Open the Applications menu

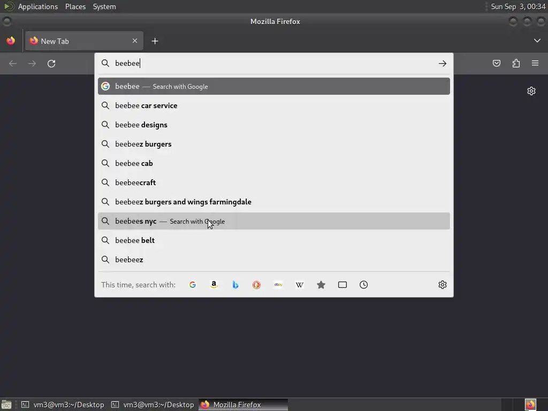38,6
